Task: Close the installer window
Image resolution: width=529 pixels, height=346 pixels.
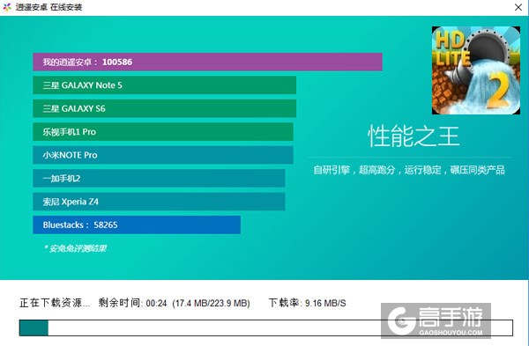Action: [x=518, y=7]
